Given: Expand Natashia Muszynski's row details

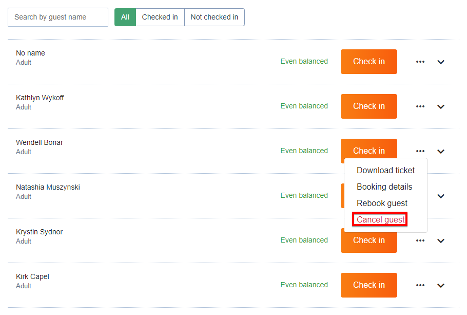Looking at the screenshot, I should coord(441,196).
